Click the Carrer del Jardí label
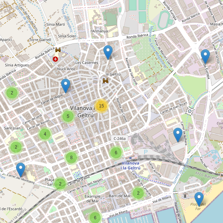Image resolution: width=223 pixels, height=223 pixels. point(32,119)
